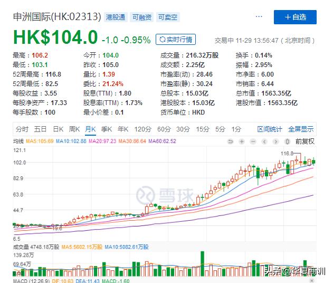This screenshot has width=333, height=283.
Task: Click the MA10:102.88 indicator label
Action: click(x=71, y=141)
